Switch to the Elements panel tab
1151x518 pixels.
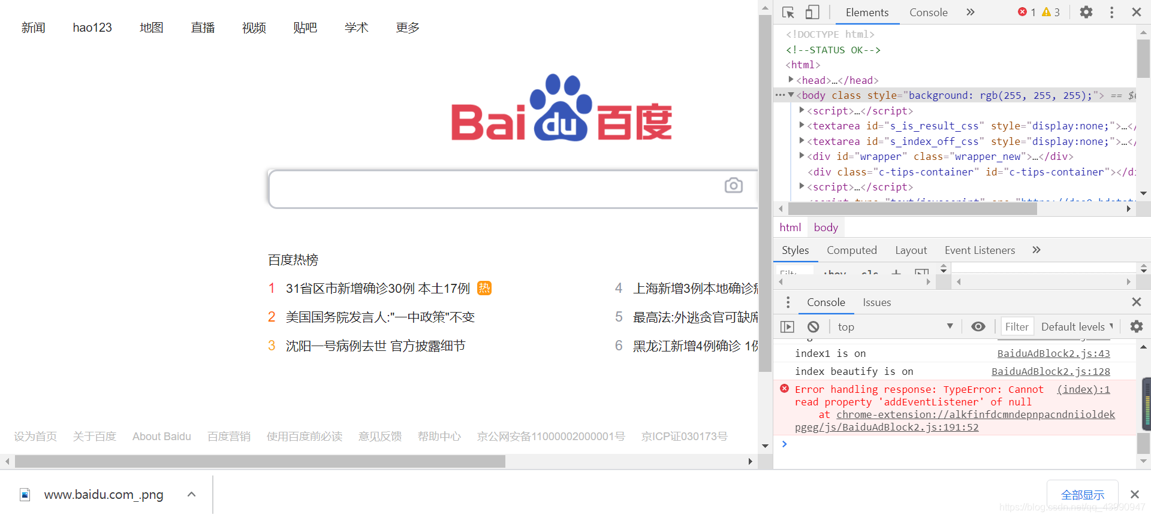tap(867, 13)
